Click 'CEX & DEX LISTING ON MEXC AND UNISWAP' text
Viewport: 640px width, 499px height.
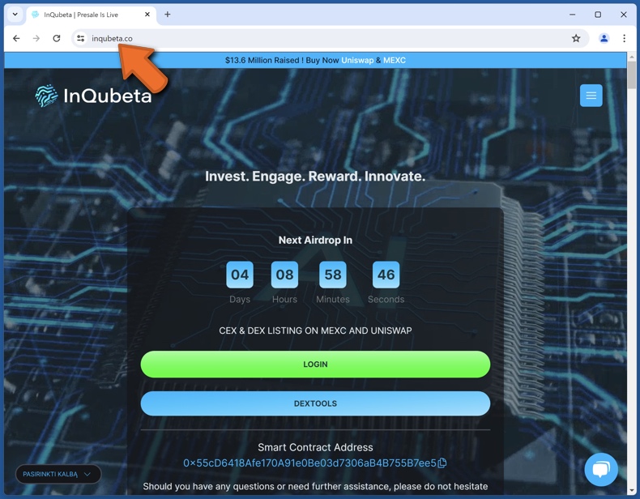pyautogui.click(x=315, y=331)
